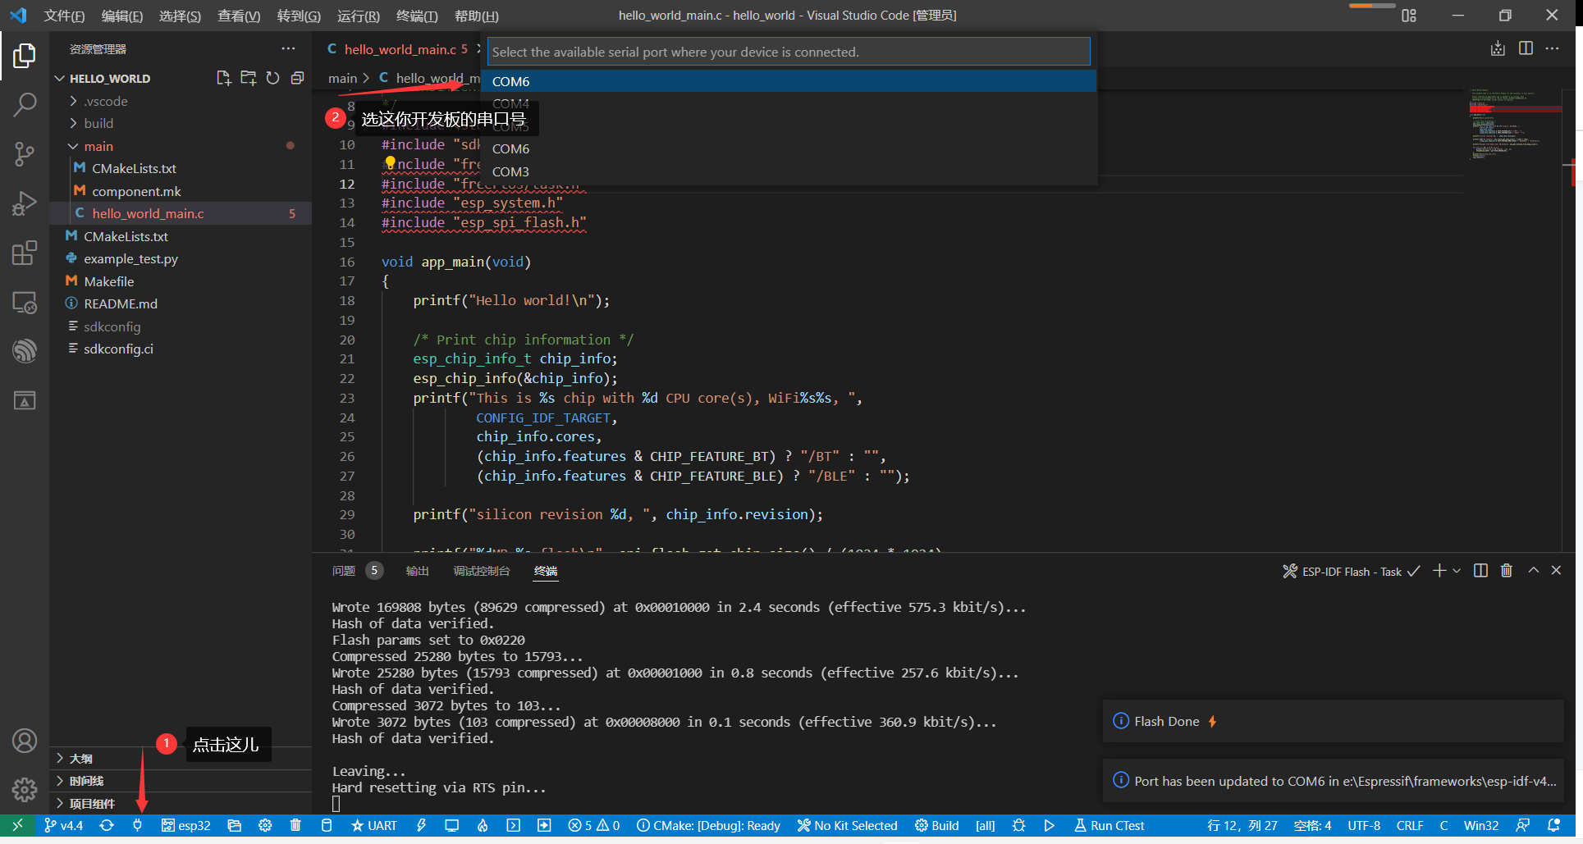This screenshot has width=1583, height=844.
Task: Expand the Timeline section at sidebar bottom
Action: click(86, 781)
